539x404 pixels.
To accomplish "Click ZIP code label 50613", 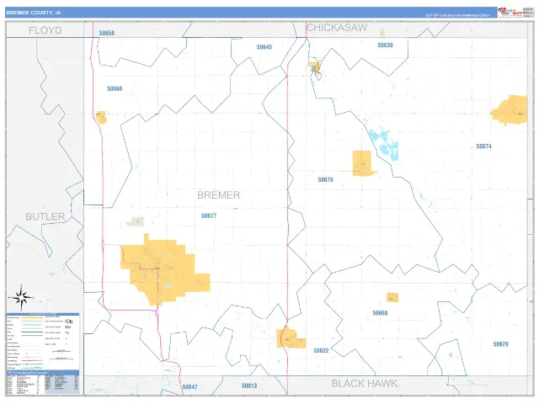I will 249,385.
